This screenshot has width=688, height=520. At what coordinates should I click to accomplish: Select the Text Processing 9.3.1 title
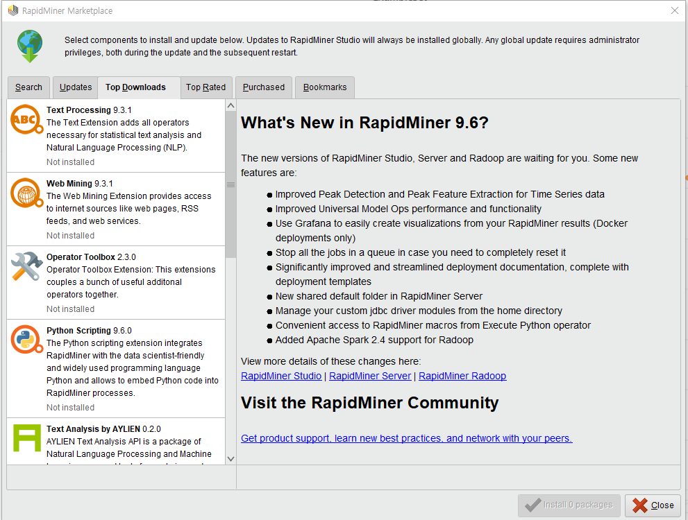[89, 110]
